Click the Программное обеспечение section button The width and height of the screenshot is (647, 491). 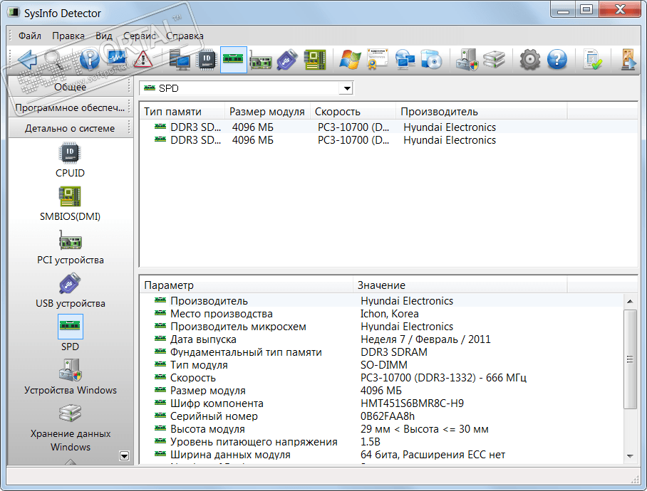(70, 107)
